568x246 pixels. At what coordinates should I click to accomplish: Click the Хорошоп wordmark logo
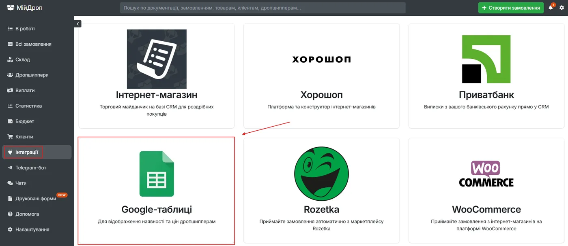[x=321, y=59]
